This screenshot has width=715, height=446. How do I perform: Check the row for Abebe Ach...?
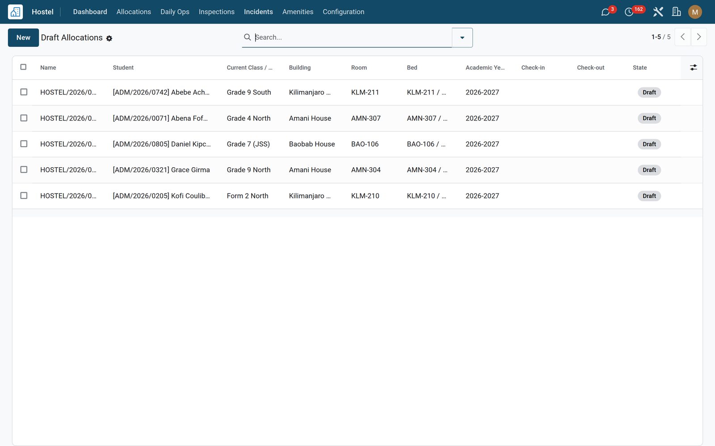click(x=24, y=92)
